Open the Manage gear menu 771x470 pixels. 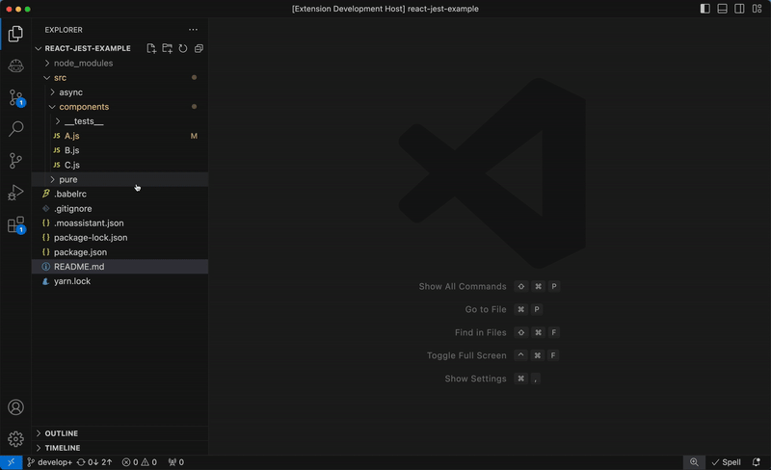click(15, 439)
